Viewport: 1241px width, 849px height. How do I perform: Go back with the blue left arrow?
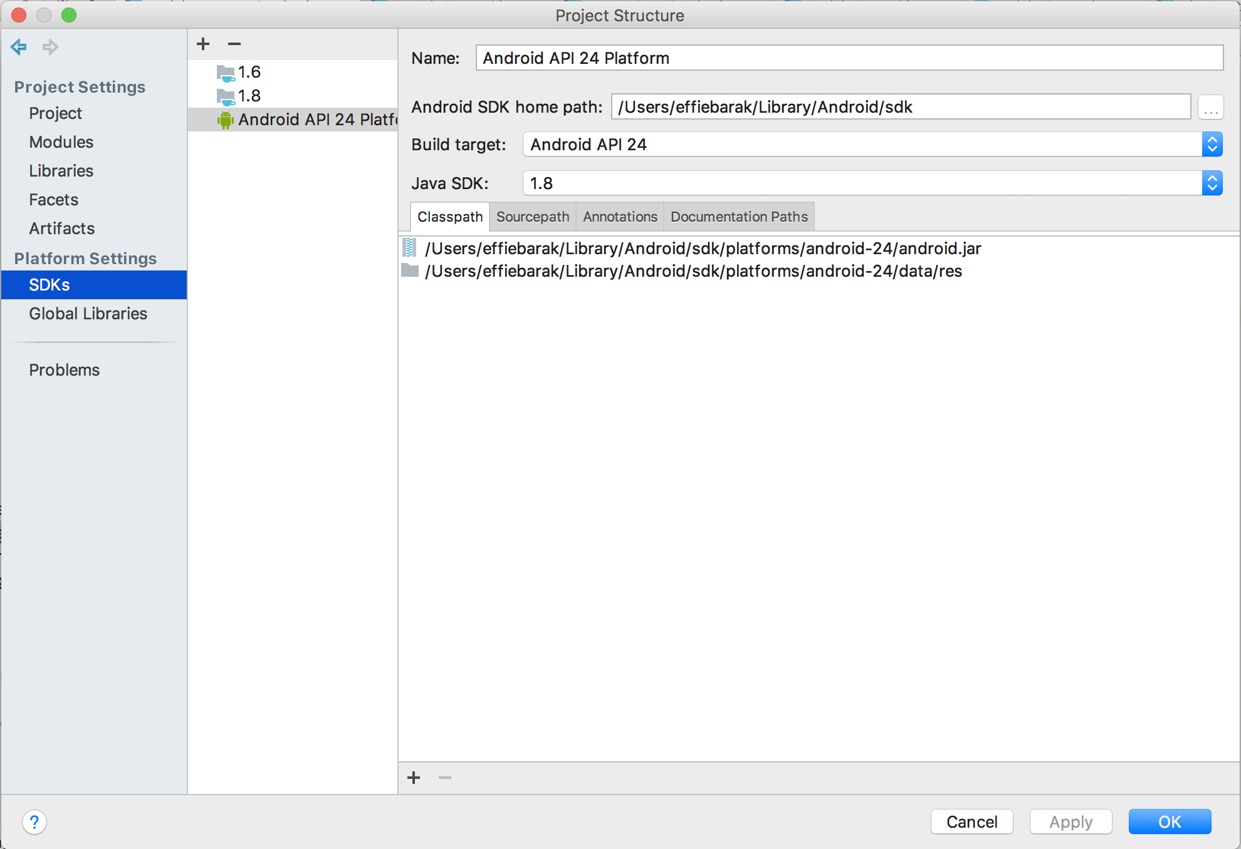coord(19,47)
